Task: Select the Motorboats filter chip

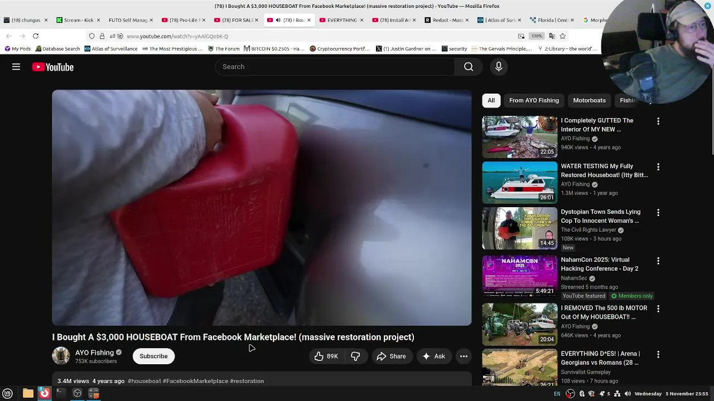Action: click(x=589, y=100)
